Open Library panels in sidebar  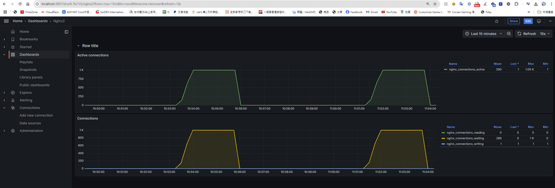click(31, 77)
